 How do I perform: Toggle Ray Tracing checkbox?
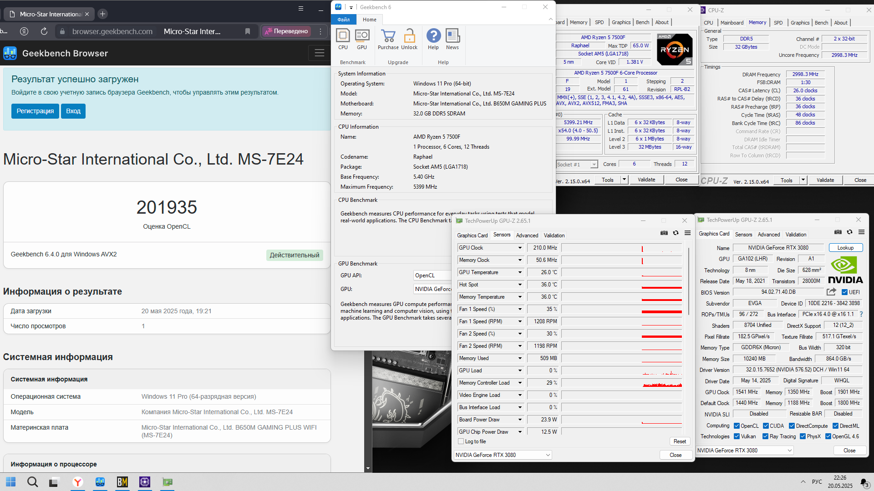tap(766, 436)
